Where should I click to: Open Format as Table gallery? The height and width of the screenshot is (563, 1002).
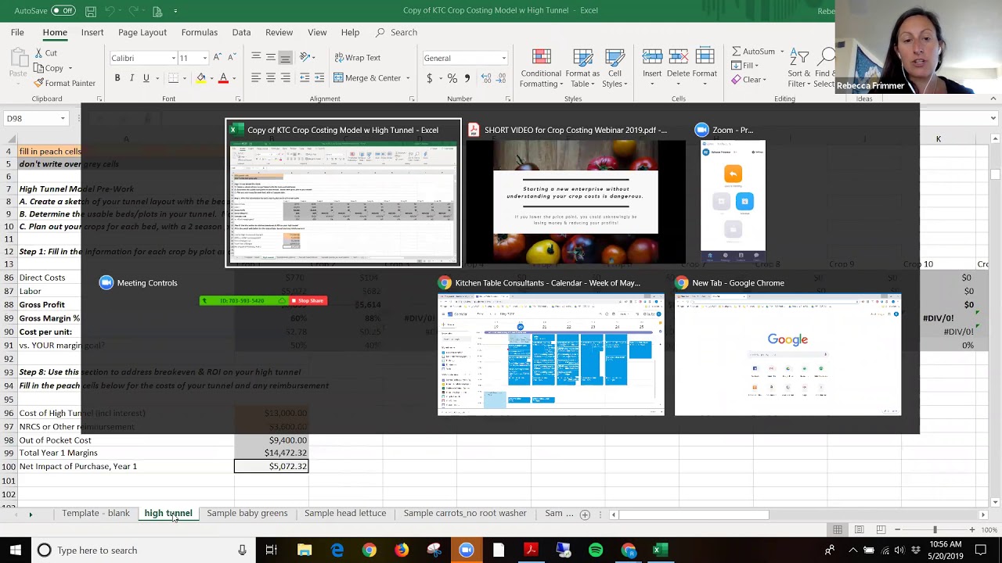tap(582, 69)
